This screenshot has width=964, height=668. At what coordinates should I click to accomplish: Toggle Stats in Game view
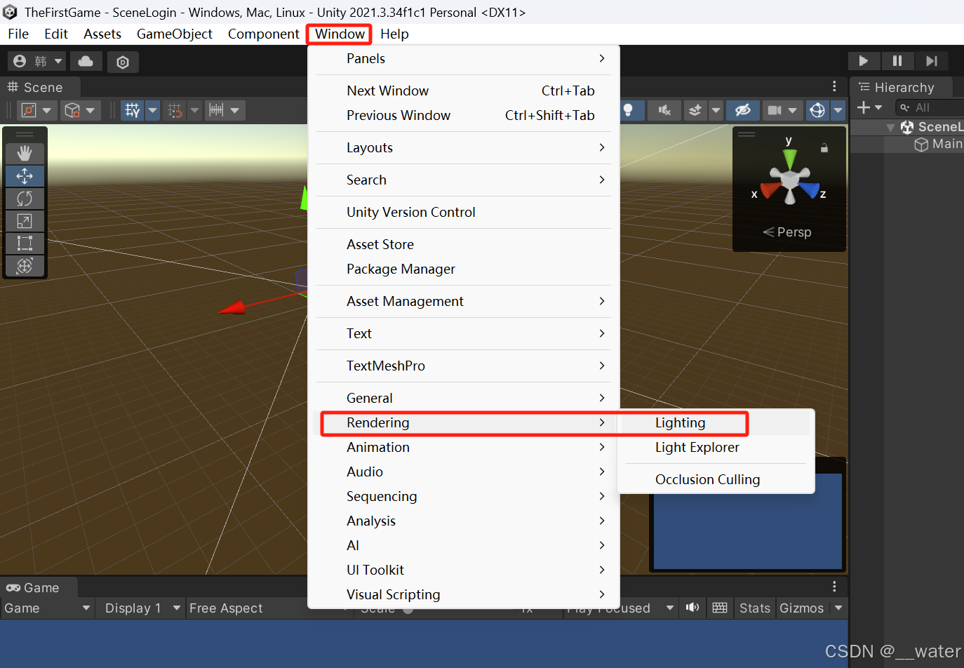pos(755,608)
